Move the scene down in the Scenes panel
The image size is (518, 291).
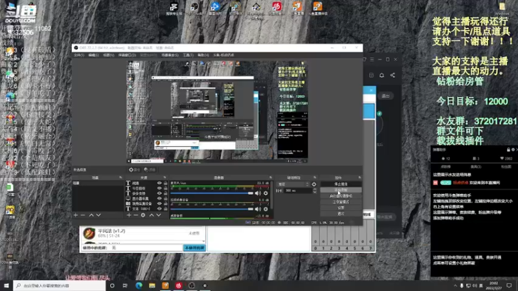(x=98, y=215)
